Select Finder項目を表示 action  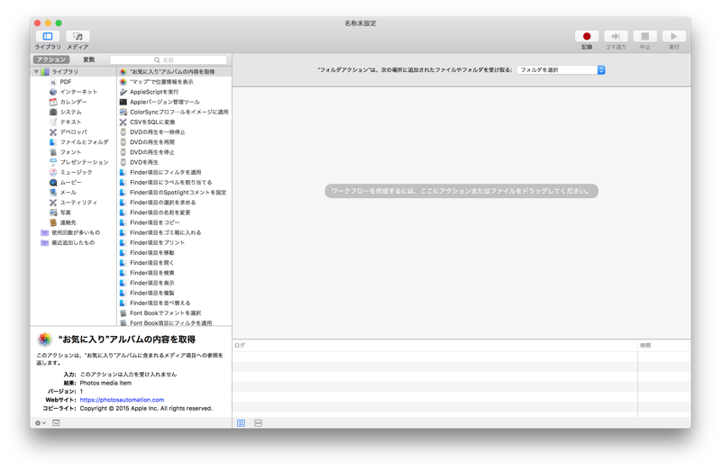tap(174, 283)
